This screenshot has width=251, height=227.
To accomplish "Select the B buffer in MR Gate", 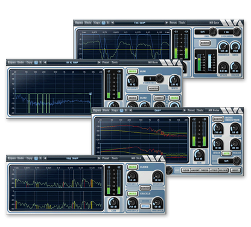I will [108, 22].
